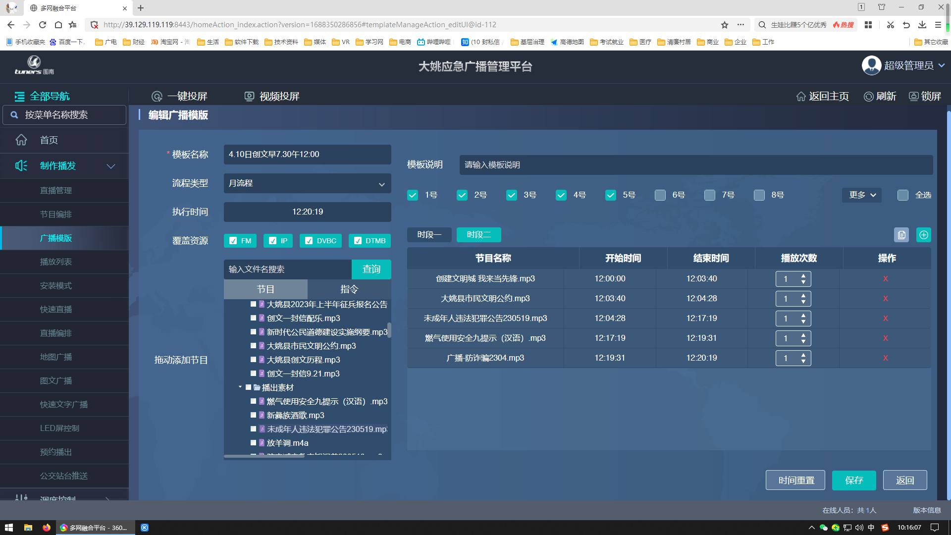Increase play count for 创建文明城 row
This screenshot has width=951, height=535.
click(803, 275)
